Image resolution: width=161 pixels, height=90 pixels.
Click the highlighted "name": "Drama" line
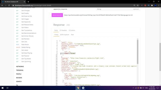pos(68,53)
